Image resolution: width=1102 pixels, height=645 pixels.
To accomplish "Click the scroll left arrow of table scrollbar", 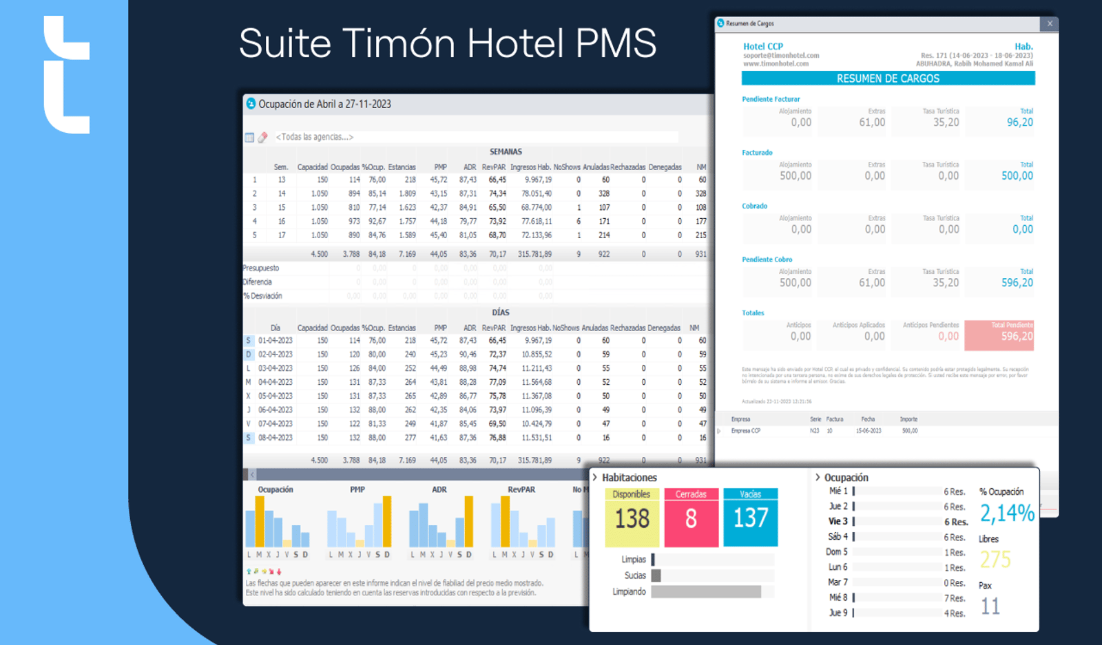I will (x=252, y=474).
